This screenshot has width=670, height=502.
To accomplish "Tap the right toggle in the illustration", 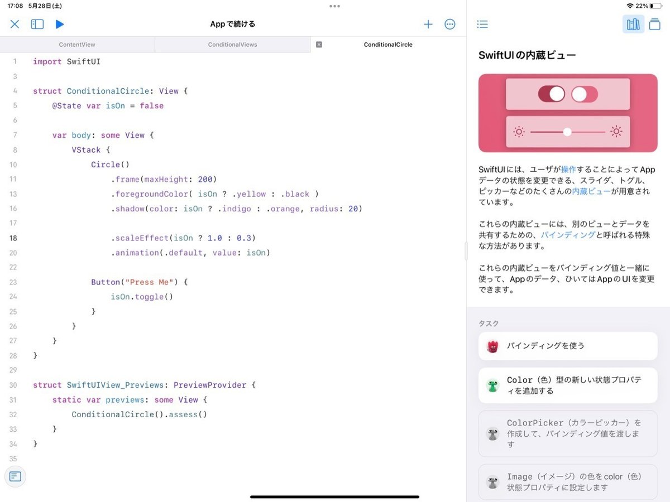I will pos(585,94).
